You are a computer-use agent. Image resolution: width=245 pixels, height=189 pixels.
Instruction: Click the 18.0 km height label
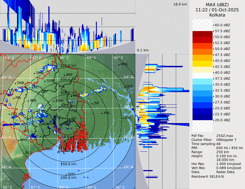coord(180,4)
